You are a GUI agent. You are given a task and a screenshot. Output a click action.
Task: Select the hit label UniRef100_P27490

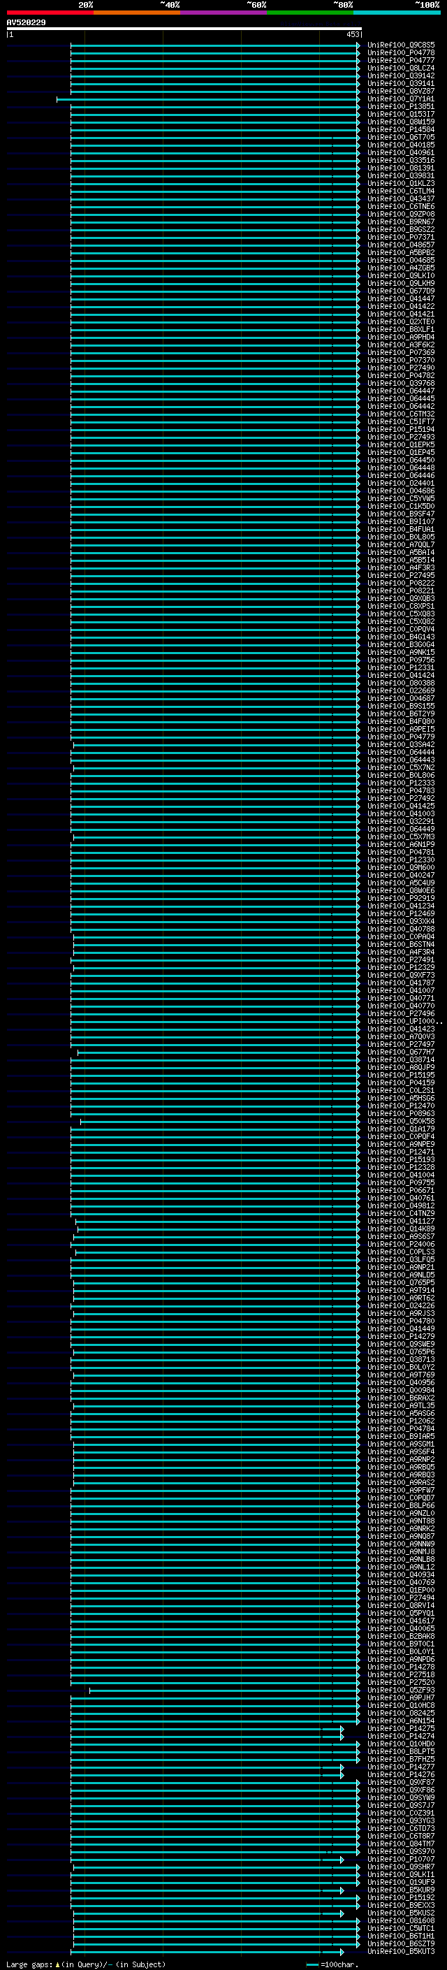(x=400, y=368)
